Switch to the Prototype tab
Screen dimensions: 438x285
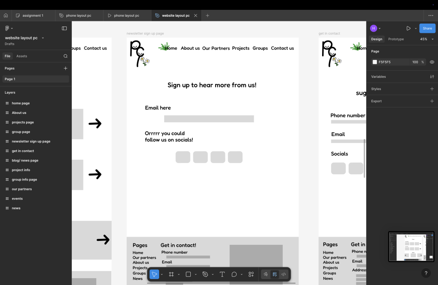pyautogui.click(x=396, y=39)
